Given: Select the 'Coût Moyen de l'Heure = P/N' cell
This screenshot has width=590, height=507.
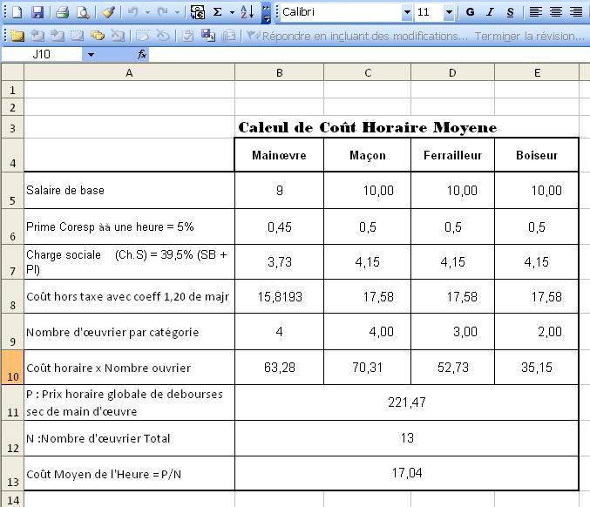Looking at the screenshot, I should click(x=130, y=474).
